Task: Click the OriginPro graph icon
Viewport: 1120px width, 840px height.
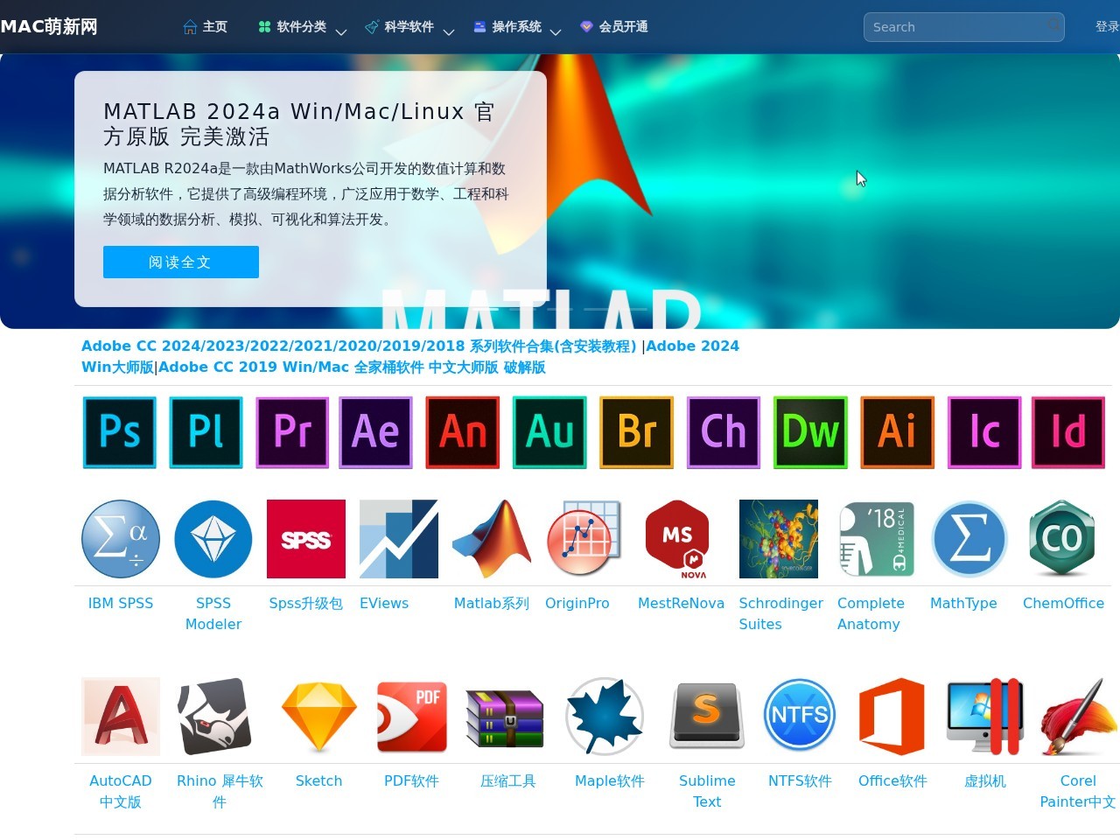Action: click(x=584, y=539)
